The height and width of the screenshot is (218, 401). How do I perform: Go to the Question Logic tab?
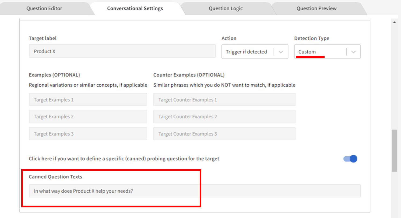[x=226, y=8]
